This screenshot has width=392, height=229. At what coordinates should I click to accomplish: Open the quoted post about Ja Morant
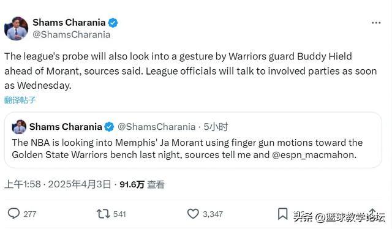coord(193,140)
